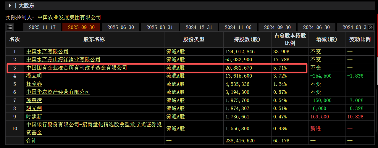This screenshot has width=378, height=148.
Task: Open the 2025-06-30 date tab
Action: [x=120, y=27]
